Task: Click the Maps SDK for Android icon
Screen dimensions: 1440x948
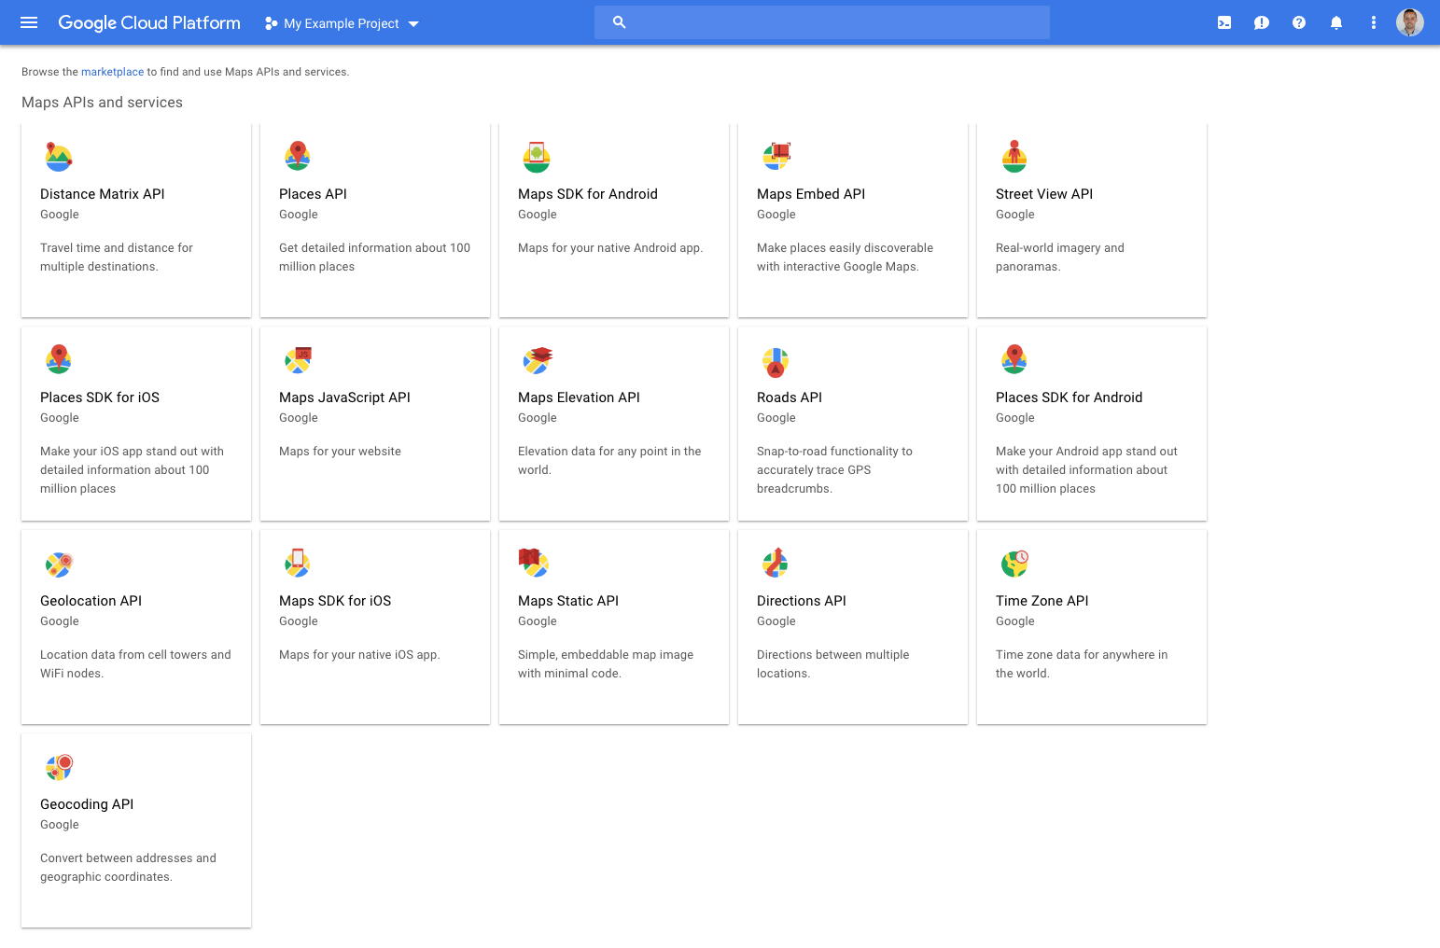Action: (537, 157)
